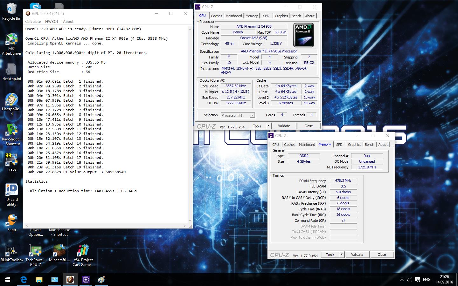Click Tools button in lower CPU-Z
Screen dimensions: 458x286
330,255
